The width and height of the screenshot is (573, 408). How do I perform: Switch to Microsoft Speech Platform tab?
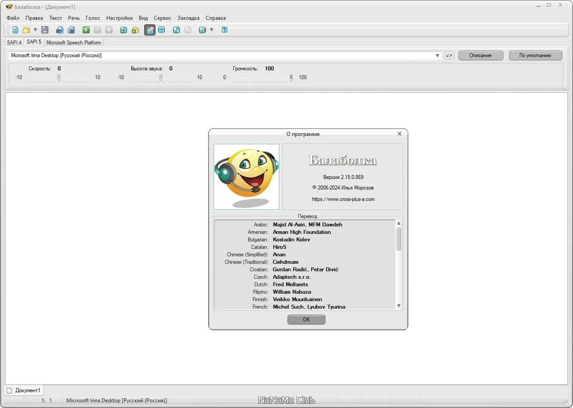[74, 43]
